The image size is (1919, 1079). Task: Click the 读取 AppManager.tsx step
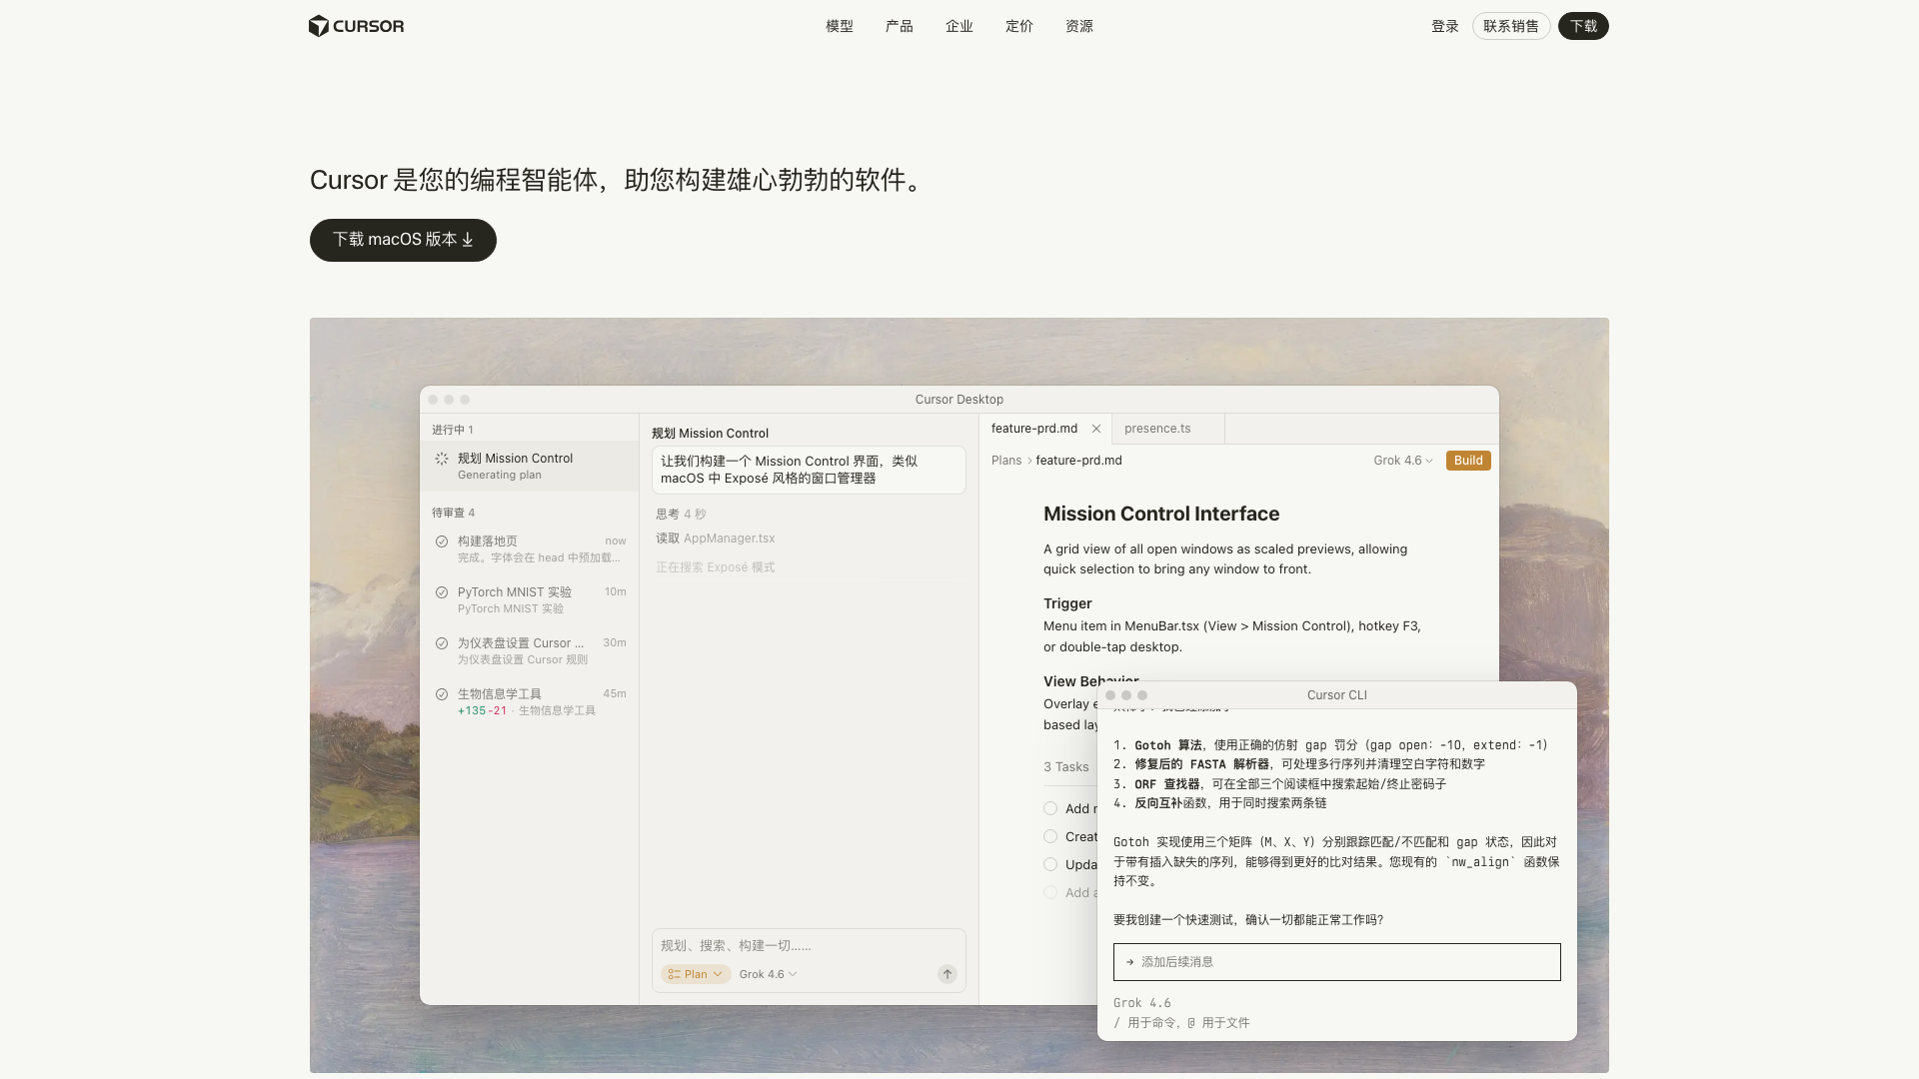[x=716, y=539]
